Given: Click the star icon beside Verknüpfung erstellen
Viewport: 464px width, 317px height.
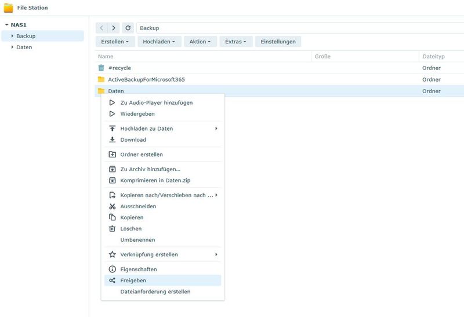Looking at the screenshot, I should [x=112, y=255].
